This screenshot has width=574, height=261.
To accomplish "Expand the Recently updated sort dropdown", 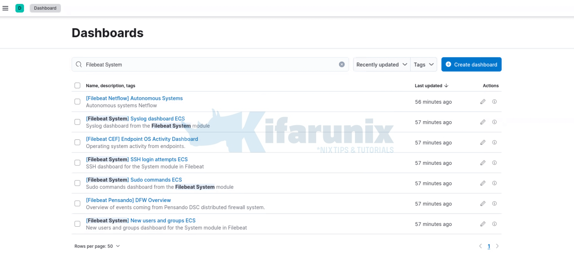I will 382,65.
